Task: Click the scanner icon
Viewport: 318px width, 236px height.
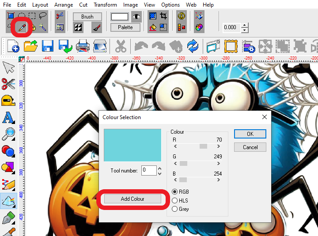Action: pyautogui.click(x=100, y=46)
